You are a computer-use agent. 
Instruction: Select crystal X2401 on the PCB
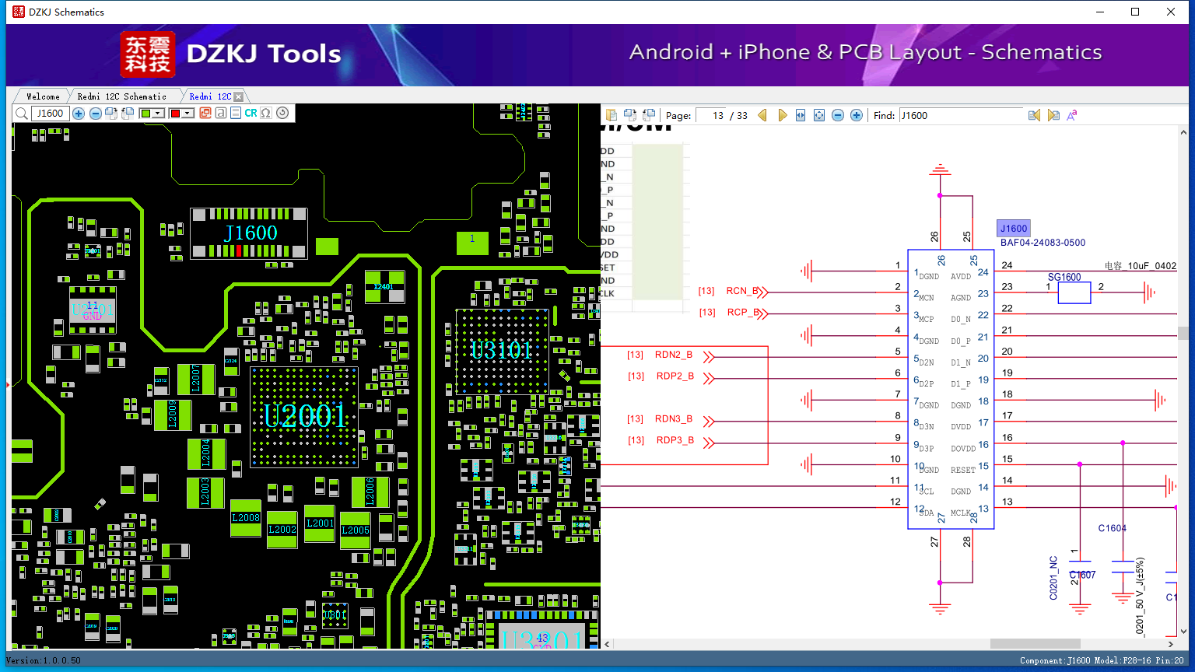pyautogui.click(x=384, y=287)
